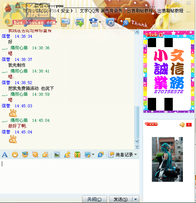Open the music note song-sharing icon
196x203 pixels.
point(67,154)
